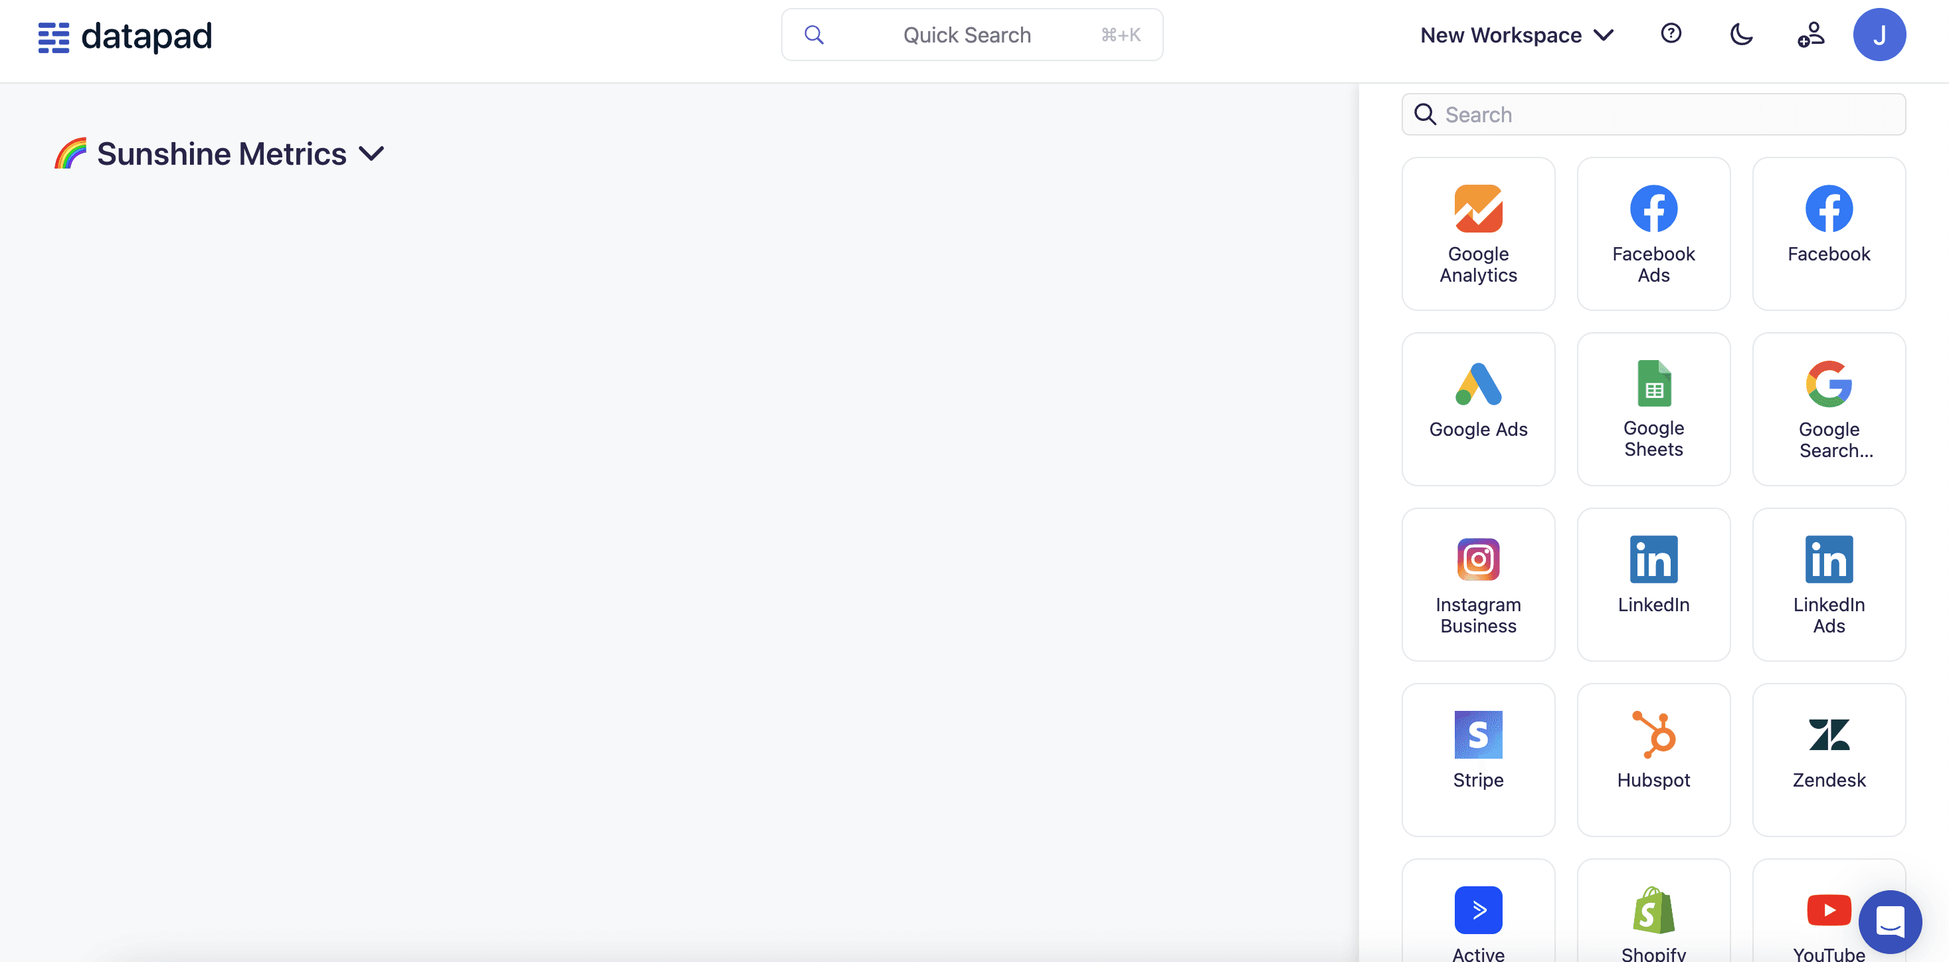The height and width of the screenshot is (962, 1949).
Task: Choose the Facebook integration icon
Action: pos(1829,208)
